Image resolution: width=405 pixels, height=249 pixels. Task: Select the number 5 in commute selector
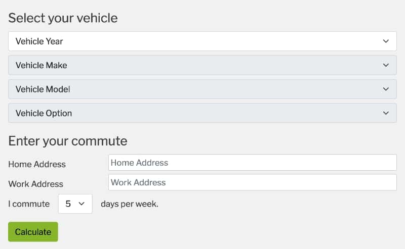click(x=68, y=204)
